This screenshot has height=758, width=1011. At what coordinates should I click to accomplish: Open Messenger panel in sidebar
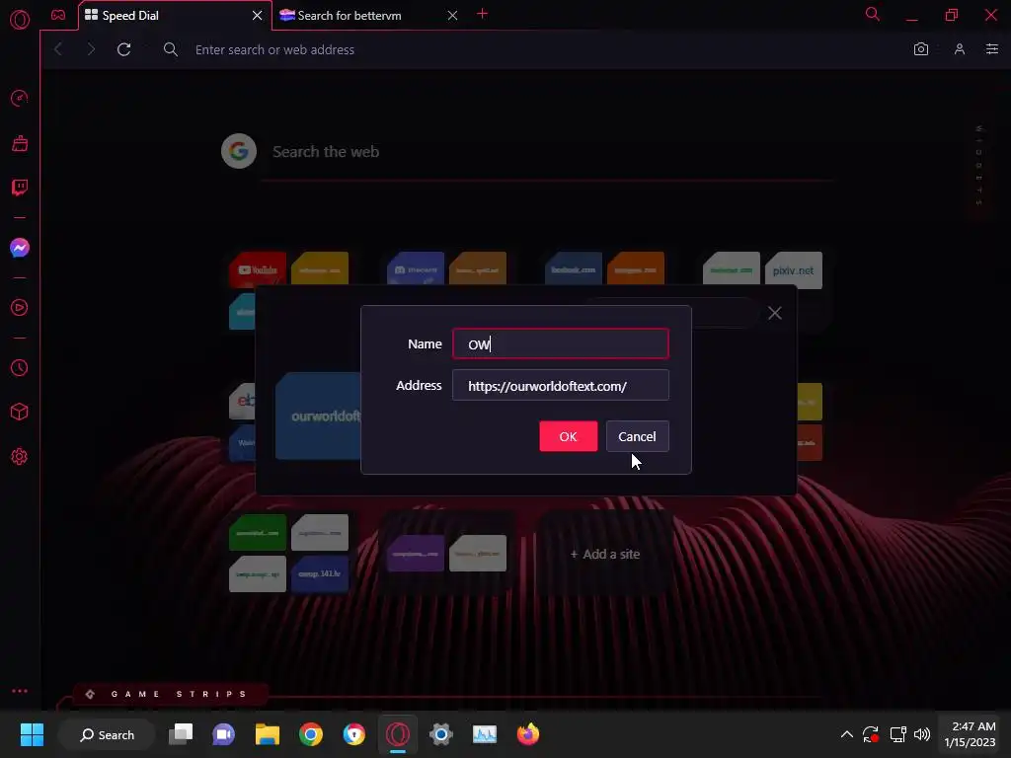coord(20,248)
